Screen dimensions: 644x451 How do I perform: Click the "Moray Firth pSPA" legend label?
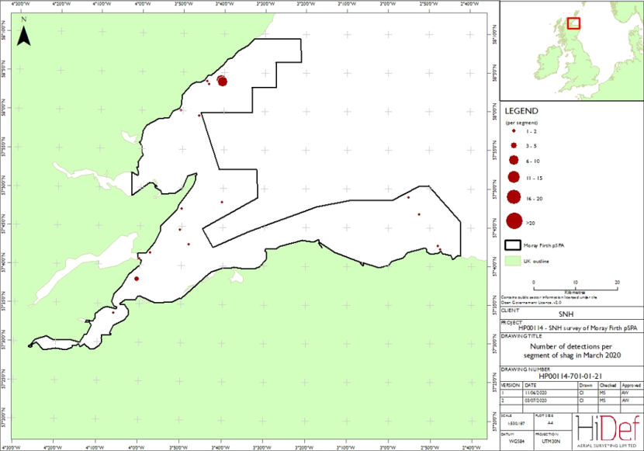click(x=544, y=245)
